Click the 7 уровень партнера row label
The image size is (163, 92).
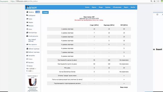point(67,52)
